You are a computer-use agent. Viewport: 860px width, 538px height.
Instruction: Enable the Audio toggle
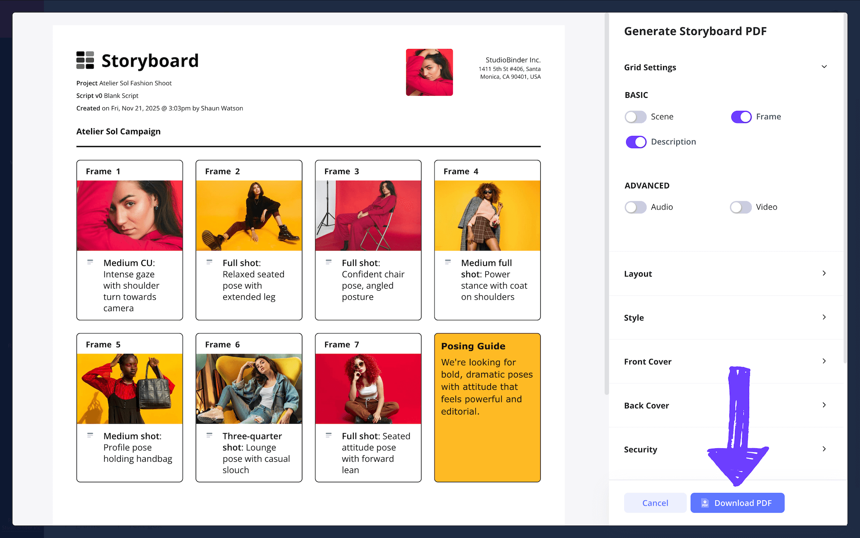[x=636, y=207]
